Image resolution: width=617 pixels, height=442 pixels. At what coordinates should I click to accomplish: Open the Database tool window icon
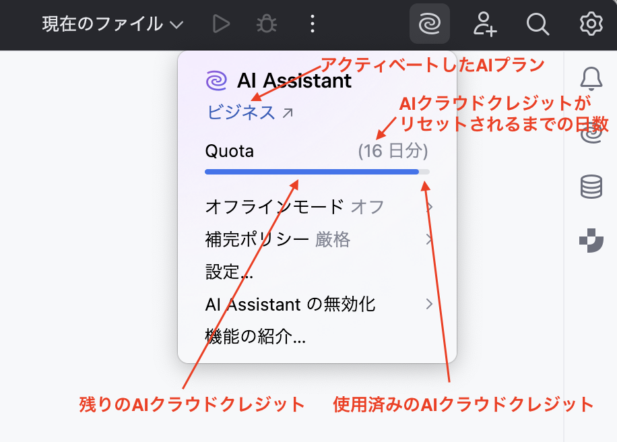pos(591,187)
